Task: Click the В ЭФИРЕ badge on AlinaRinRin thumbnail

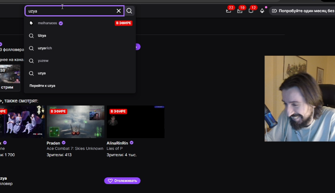Action: coord(118,111)
